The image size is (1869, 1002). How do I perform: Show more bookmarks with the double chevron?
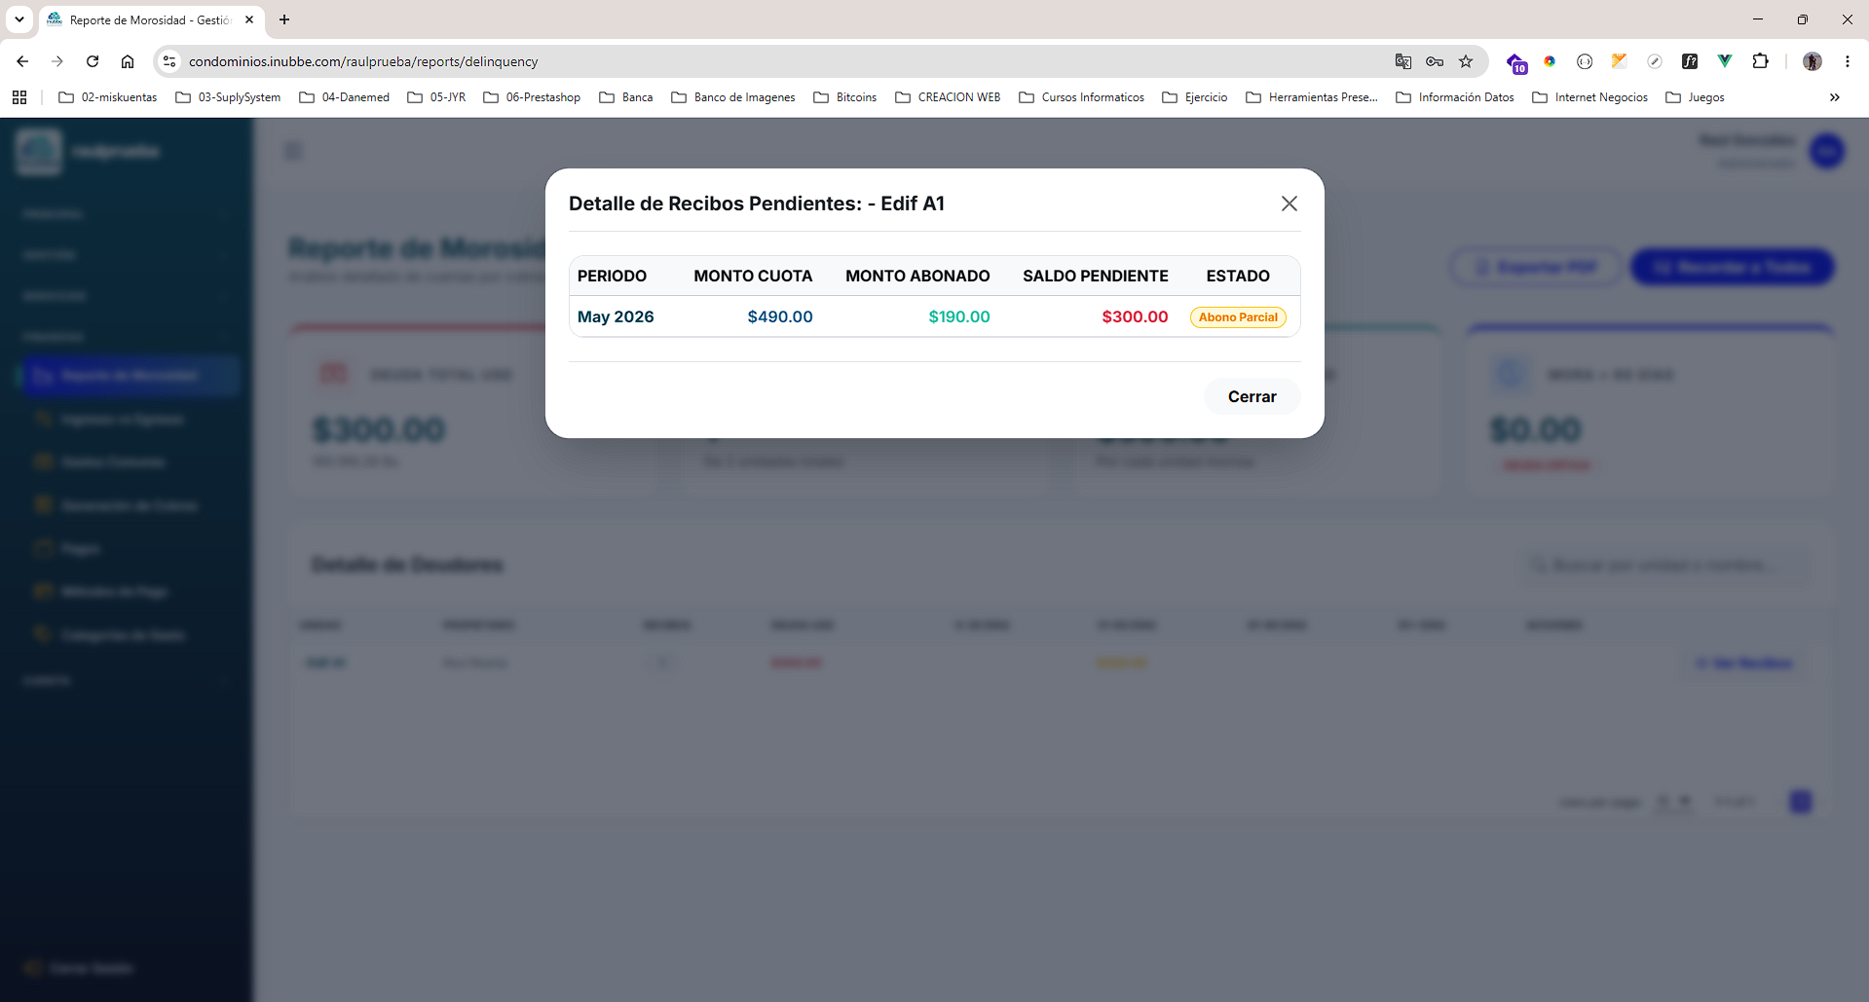point(1835,97)
